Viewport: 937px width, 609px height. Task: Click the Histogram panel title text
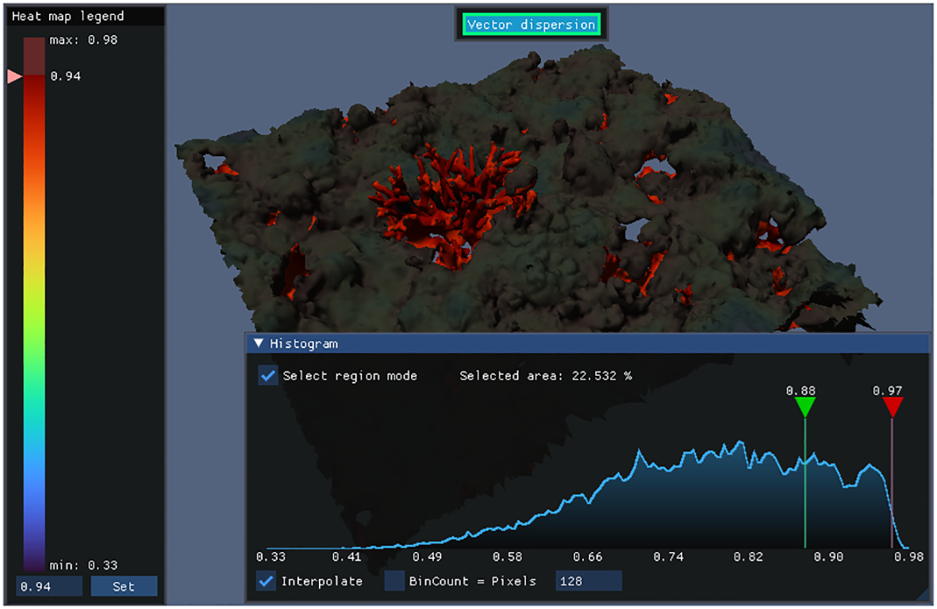tap(304, 344)
